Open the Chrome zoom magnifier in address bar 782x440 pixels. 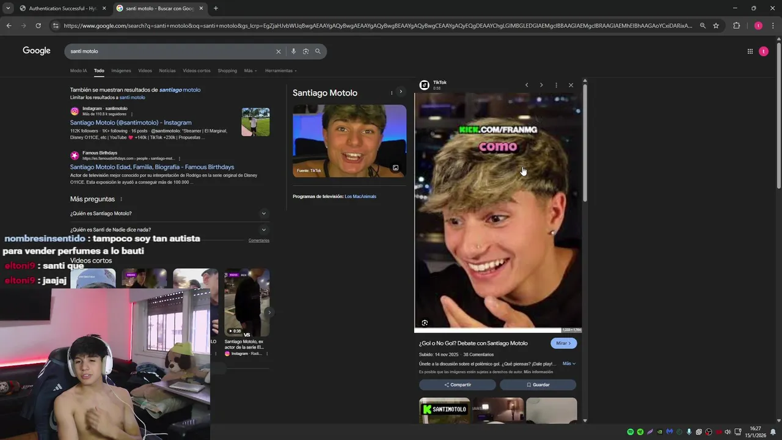(x=703, y=26)
